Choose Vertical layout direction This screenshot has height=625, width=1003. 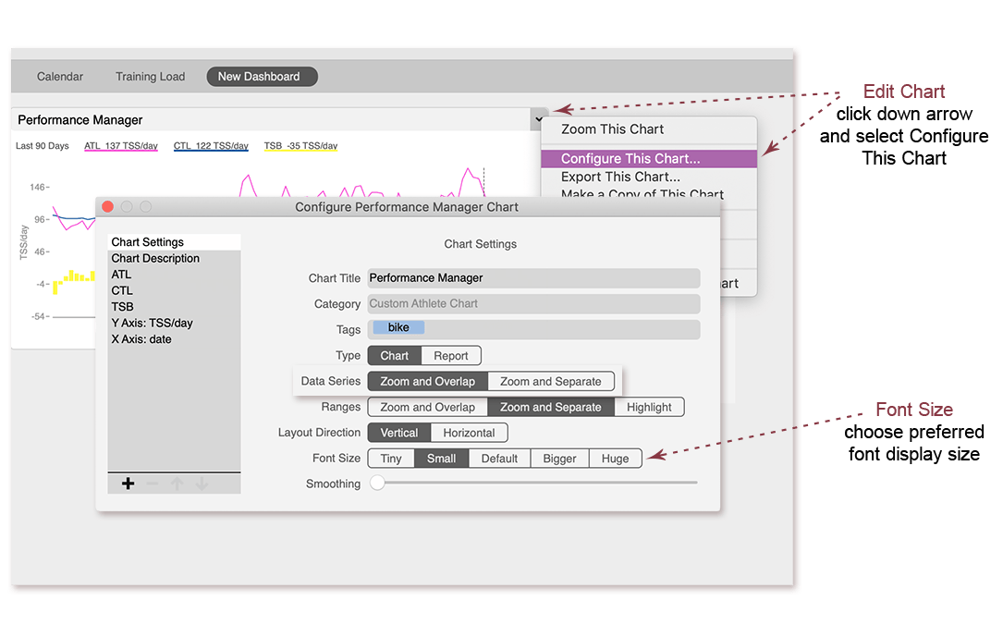tap(399, 433)
